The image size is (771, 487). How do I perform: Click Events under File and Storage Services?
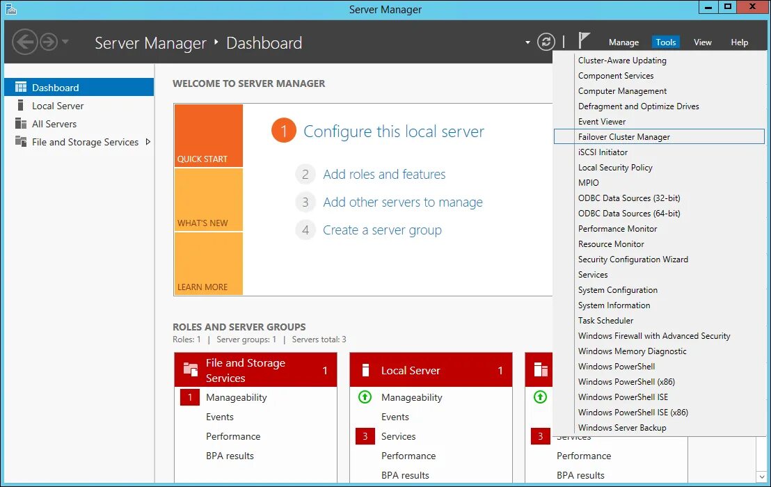click(x=220, y=417)
